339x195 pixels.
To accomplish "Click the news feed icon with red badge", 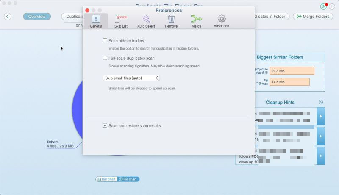I will (324, 6).
